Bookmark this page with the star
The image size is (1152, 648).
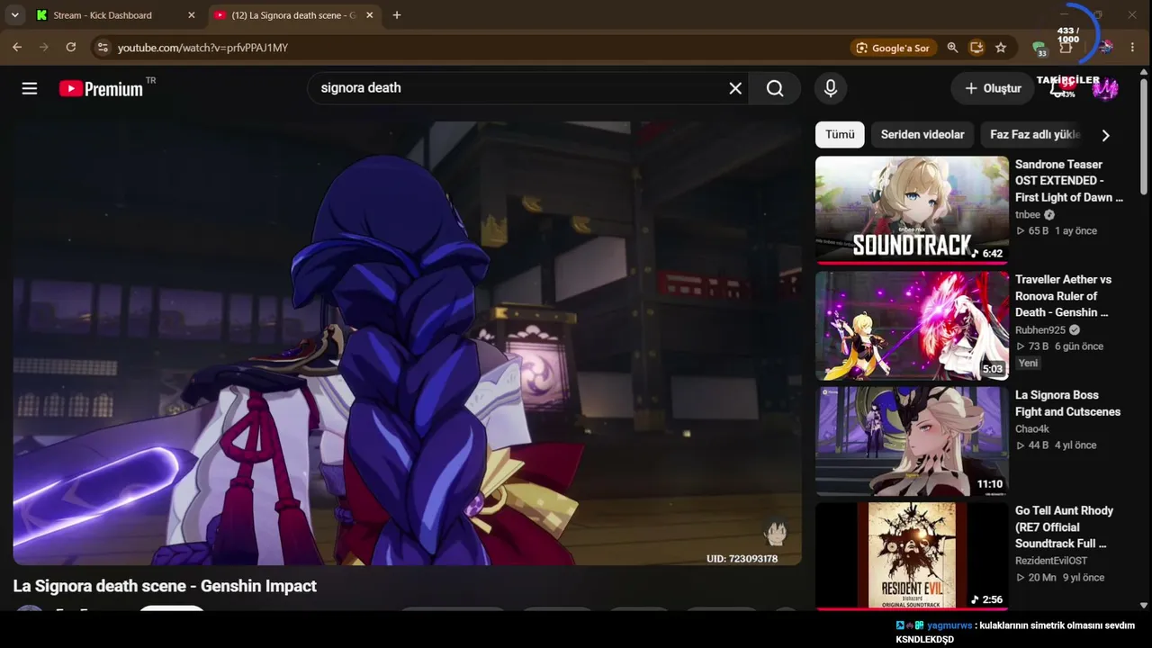[1001, 48]
